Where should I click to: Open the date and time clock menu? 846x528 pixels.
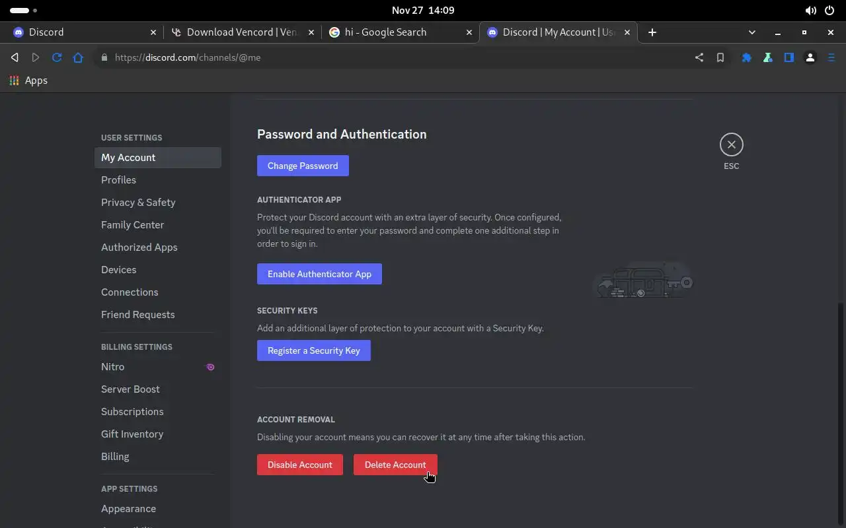[x=423, y=11]
